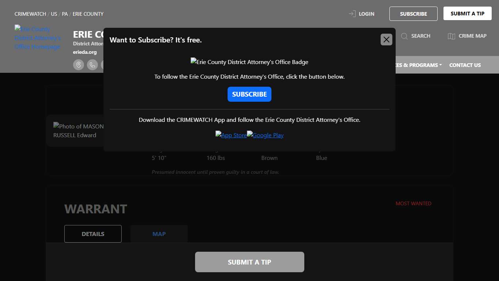The height and width of the screenshot is (281, 499).
Task: Click the outlined Subscribe button in header
Action: tap(413, 14)
